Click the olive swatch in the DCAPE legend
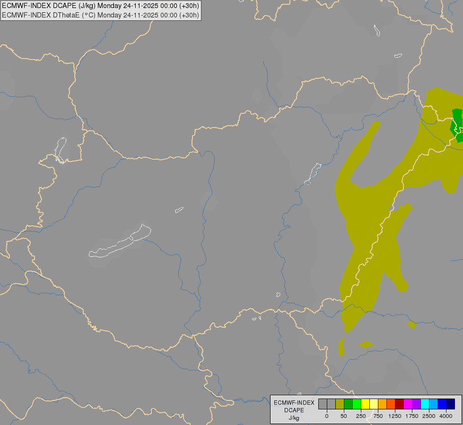 click(340, 404)
